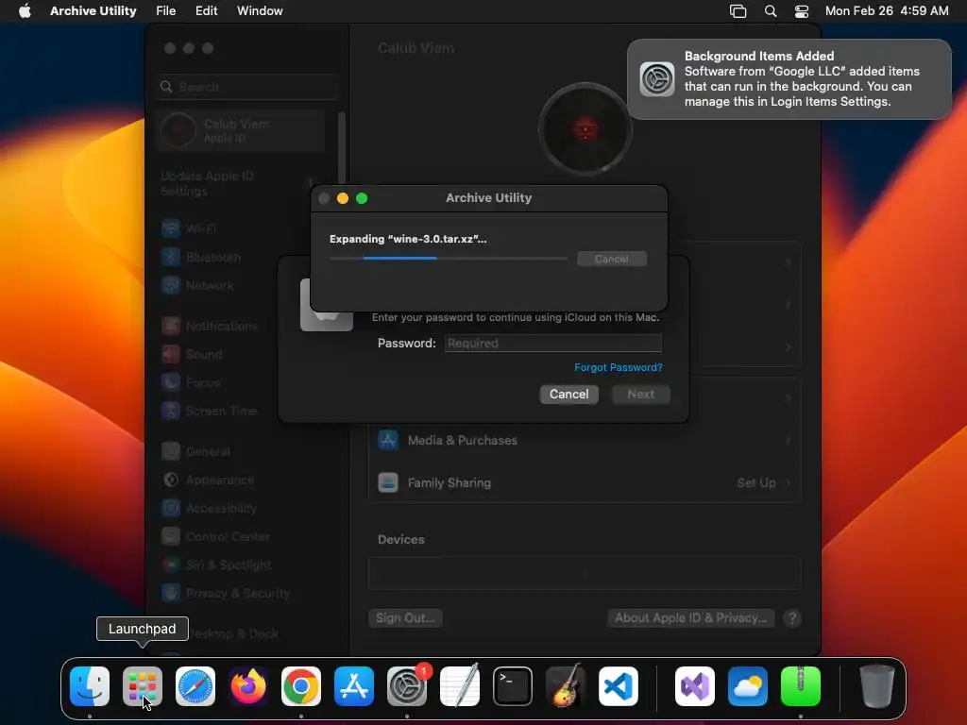Viewport: 967px width, 725px height.
Task: Click the Media & Purchases icon
Action: click(x=388, y=440)
